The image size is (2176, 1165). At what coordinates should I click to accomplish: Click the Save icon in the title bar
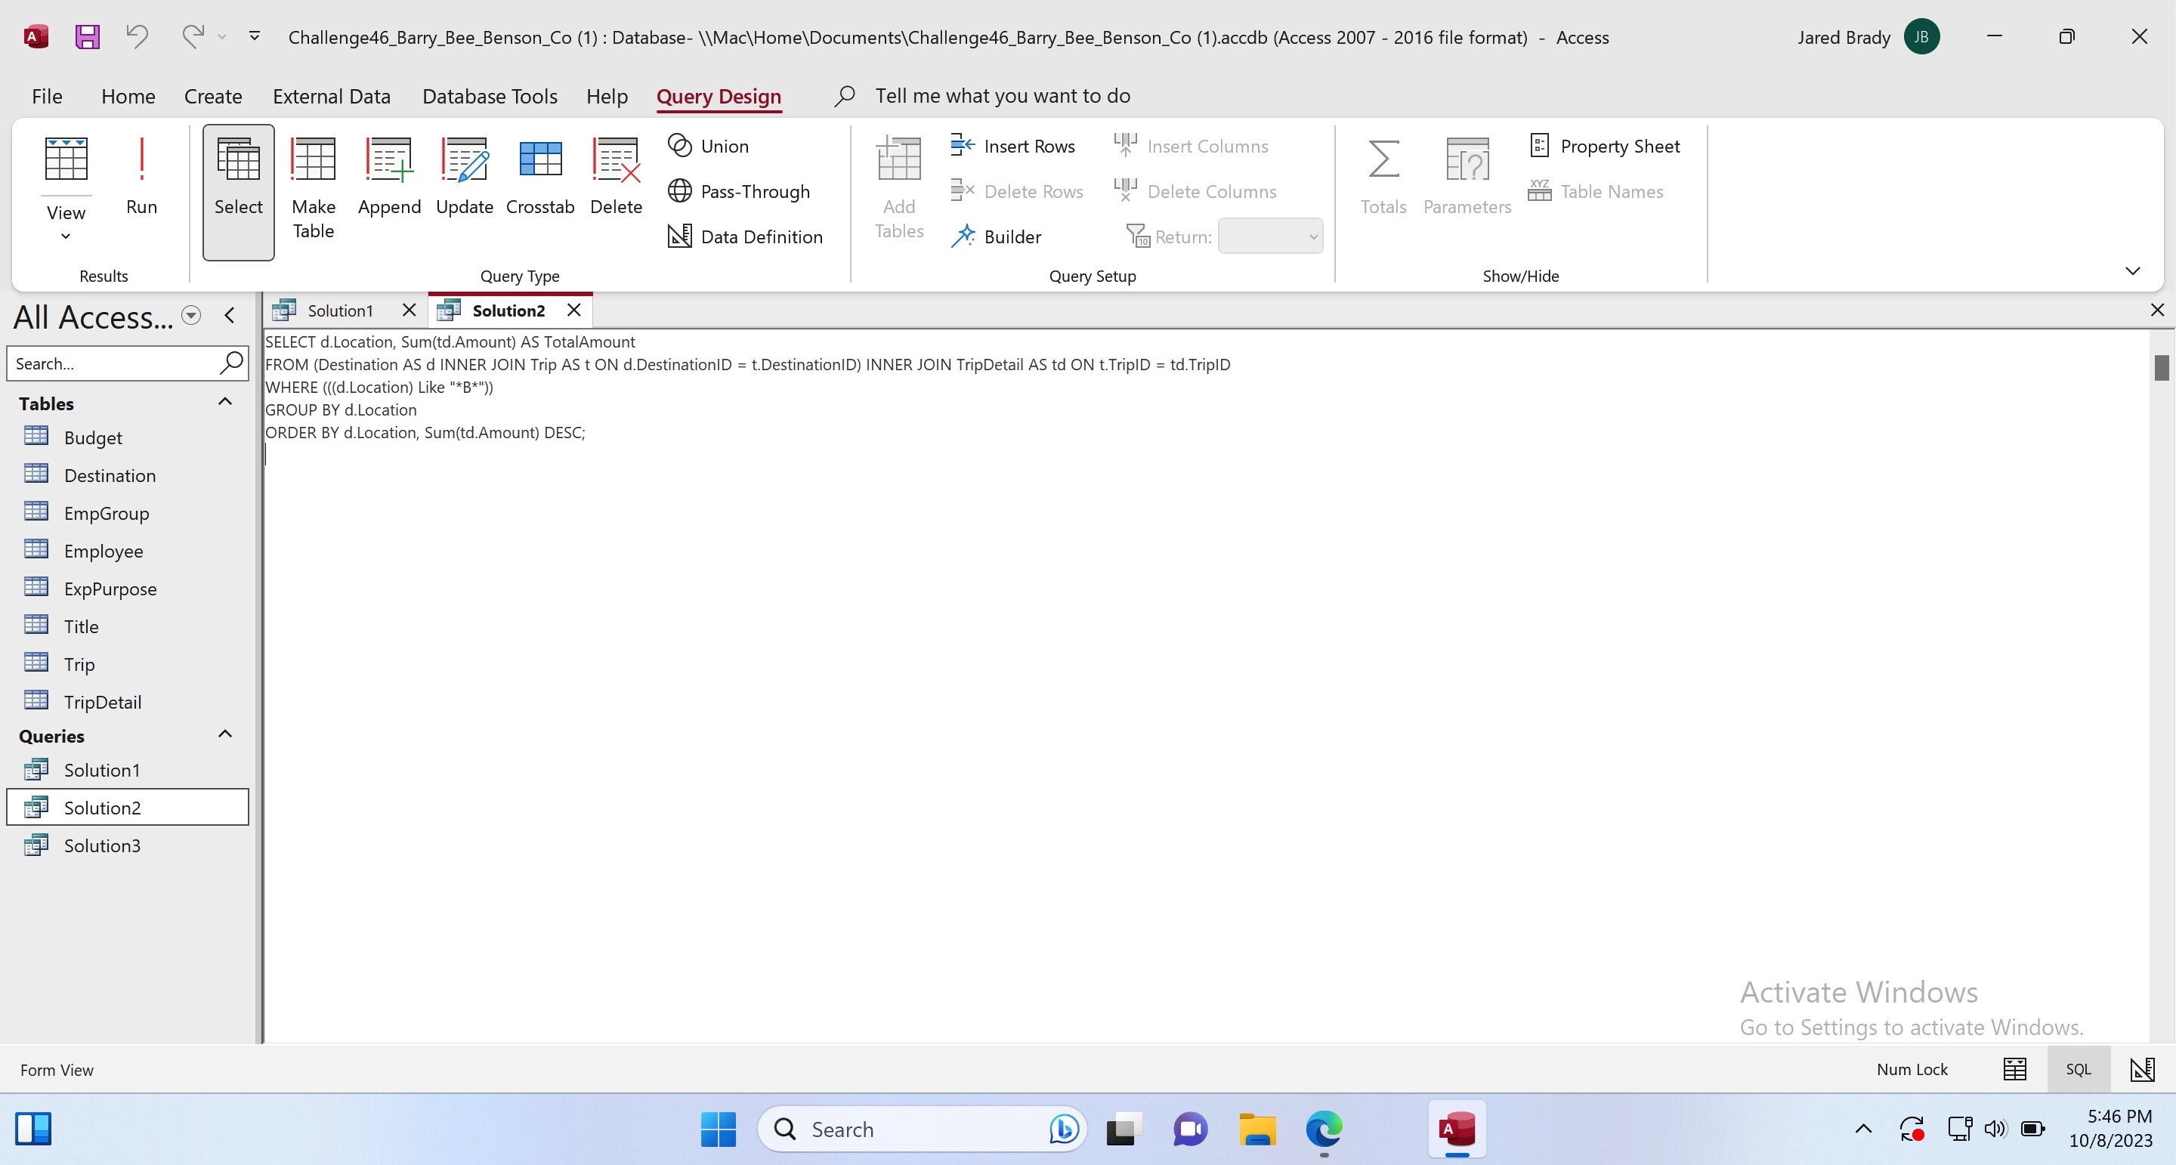[87, 36]
